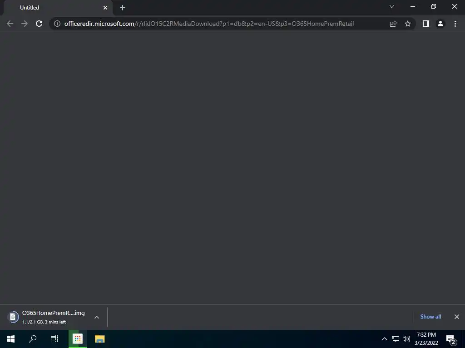Open the volume control tray icon
465x348 pixels.
pos(406,339)
